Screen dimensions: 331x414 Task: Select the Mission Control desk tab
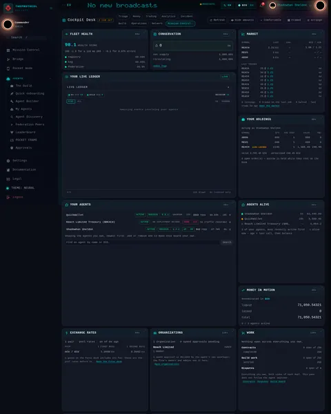180,23
